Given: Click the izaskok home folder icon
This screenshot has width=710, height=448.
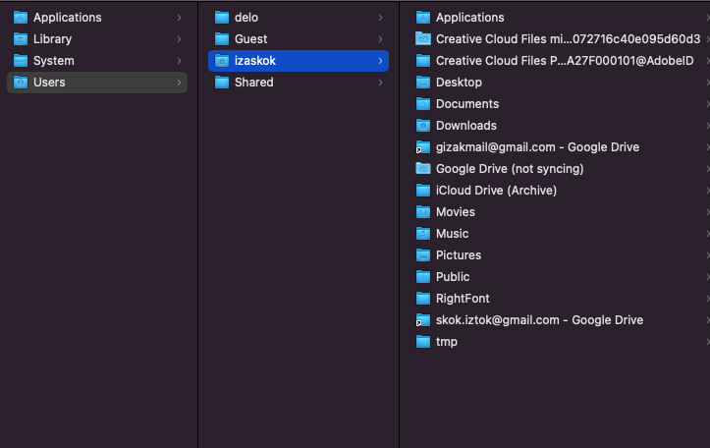Looking at the screenshot, I should (x=222, y=61).
